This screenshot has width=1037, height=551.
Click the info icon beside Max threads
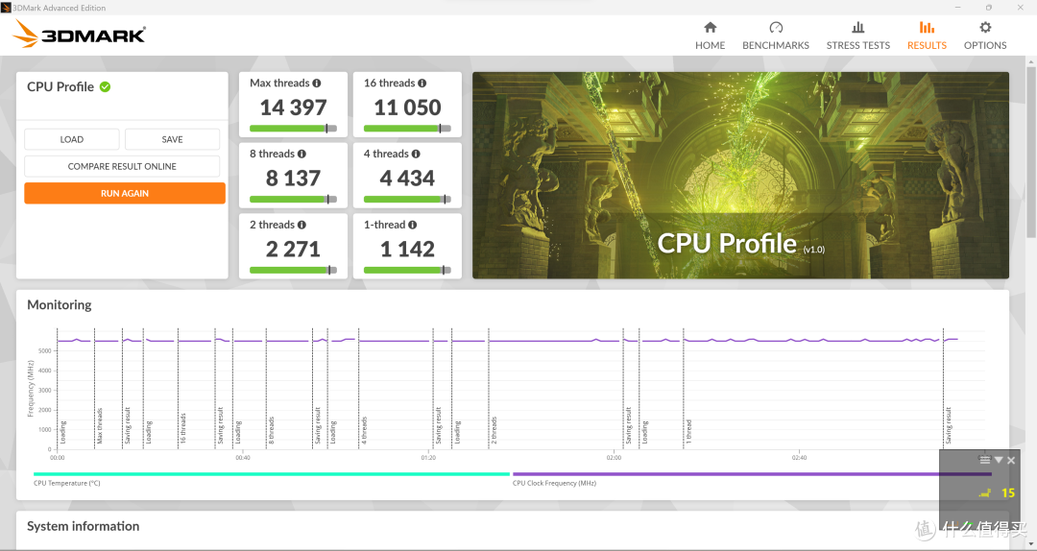pos(317,83)
